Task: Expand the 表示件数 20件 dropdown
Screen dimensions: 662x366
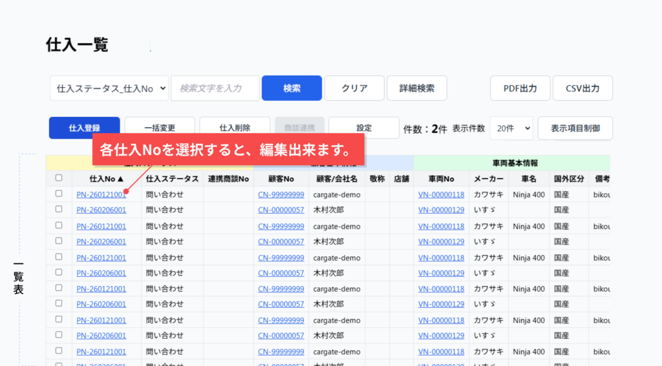Action: click(511, 128)
